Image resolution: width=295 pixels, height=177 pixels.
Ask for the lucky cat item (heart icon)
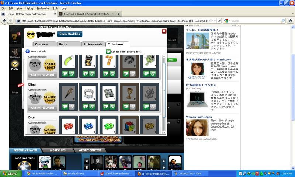point(85,73)
